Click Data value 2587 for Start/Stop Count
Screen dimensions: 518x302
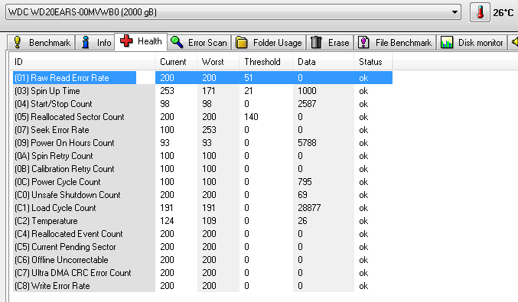(x=307, y=104)
